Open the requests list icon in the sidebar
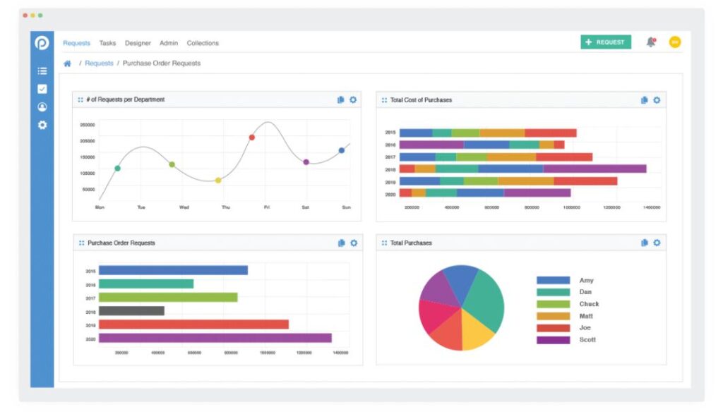 (x=42, y=71)
